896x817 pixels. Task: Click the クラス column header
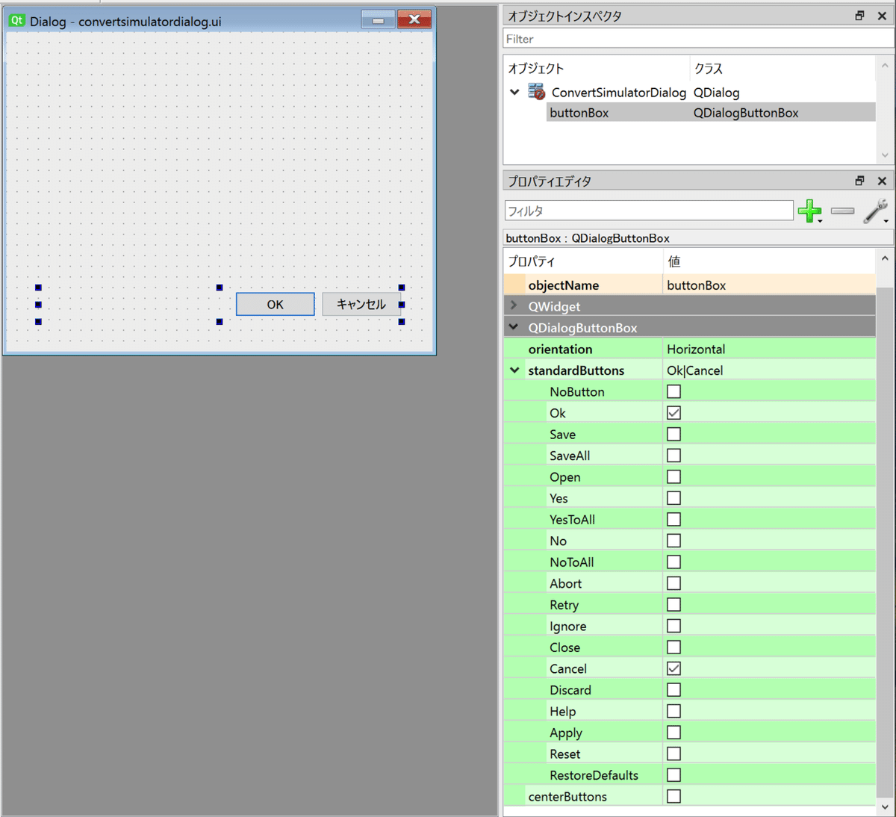[783, 68]
